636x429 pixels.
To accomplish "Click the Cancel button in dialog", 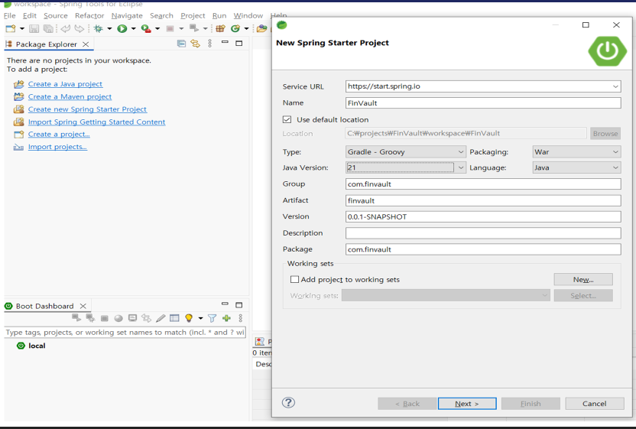I will coord(594,404).
